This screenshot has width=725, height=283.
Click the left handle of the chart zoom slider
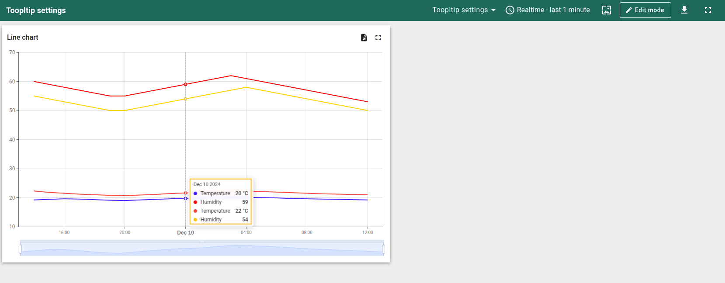(x=20, y=249)
